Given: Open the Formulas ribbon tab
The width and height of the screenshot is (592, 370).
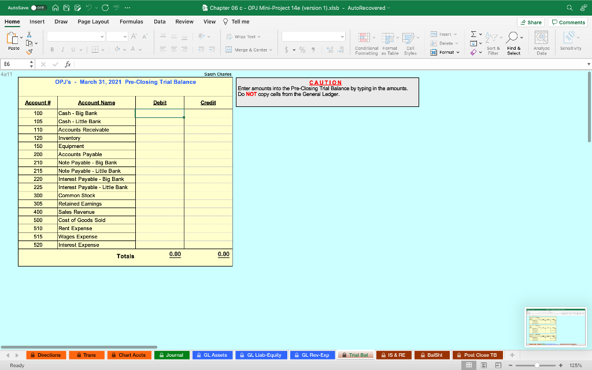Looking at the screenshot, I should 131,22.
